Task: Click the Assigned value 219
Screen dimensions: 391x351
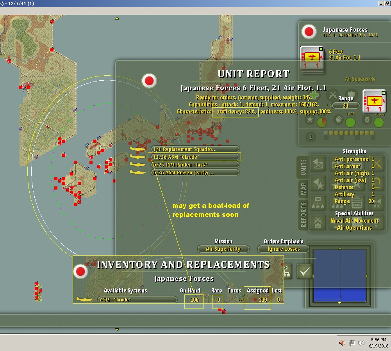Action: click(263, 300)
